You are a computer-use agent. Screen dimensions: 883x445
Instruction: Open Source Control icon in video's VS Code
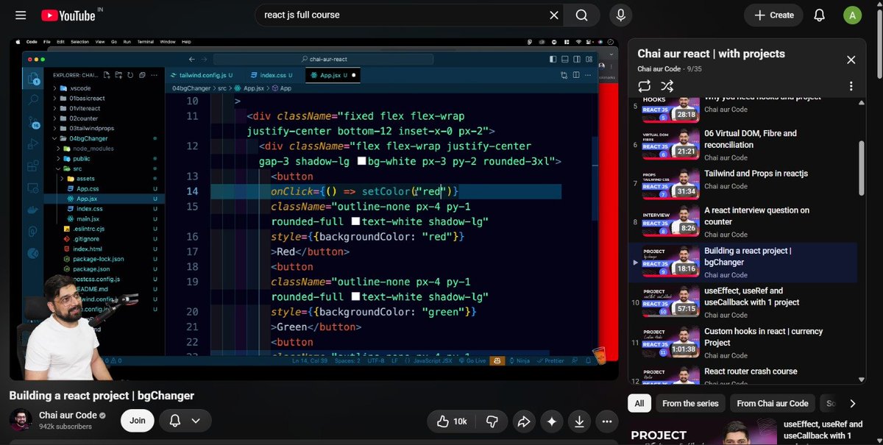point(33,123)
